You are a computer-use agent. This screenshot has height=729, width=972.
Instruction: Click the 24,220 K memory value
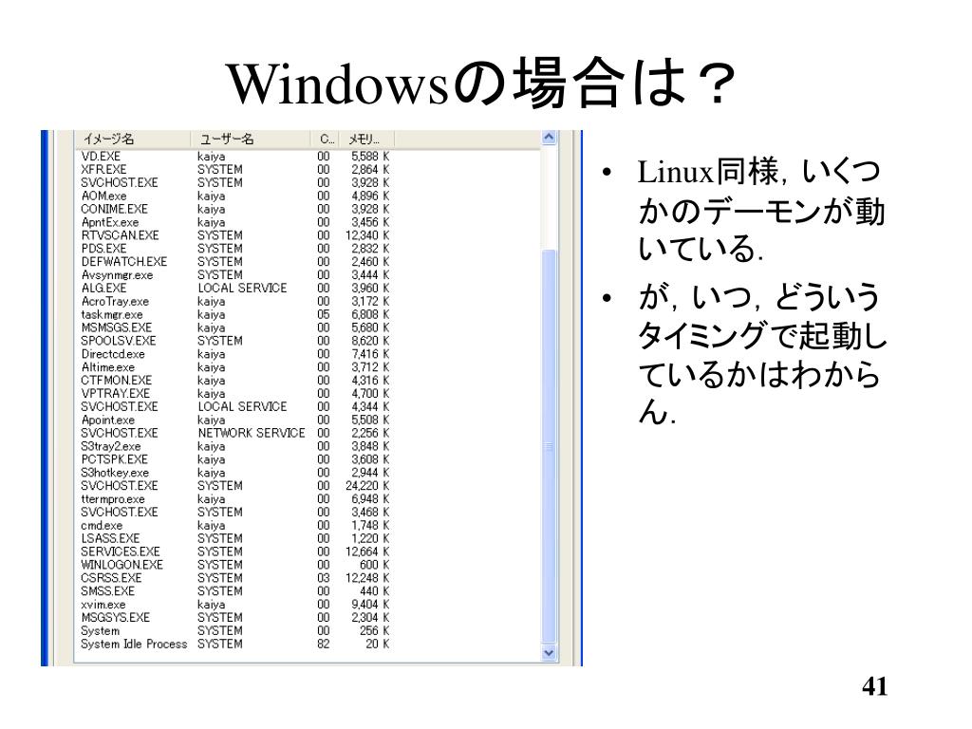pyautogui.click(x=367, y=486)
